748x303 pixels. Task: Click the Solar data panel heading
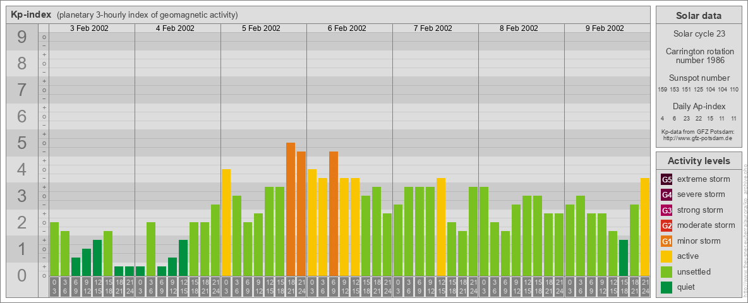pyautogui.click(x=699, y=16)
